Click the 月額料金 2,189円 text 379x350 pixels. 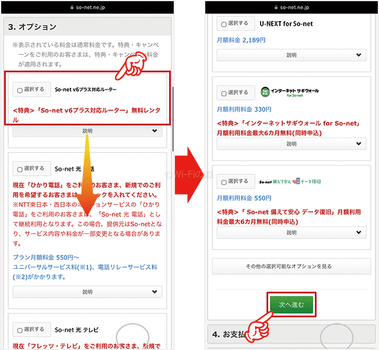tap(241, 40)
